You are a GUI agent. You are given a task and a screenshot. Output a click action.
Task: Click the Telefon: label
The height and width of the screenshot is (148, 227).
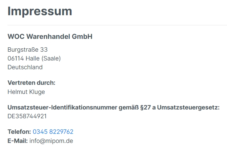click(x=19, y=132)
